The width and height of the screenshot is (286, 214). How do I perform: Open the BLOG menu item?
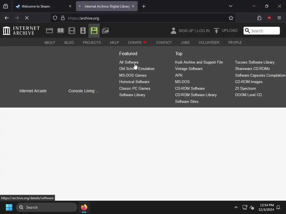click(69, 42)
